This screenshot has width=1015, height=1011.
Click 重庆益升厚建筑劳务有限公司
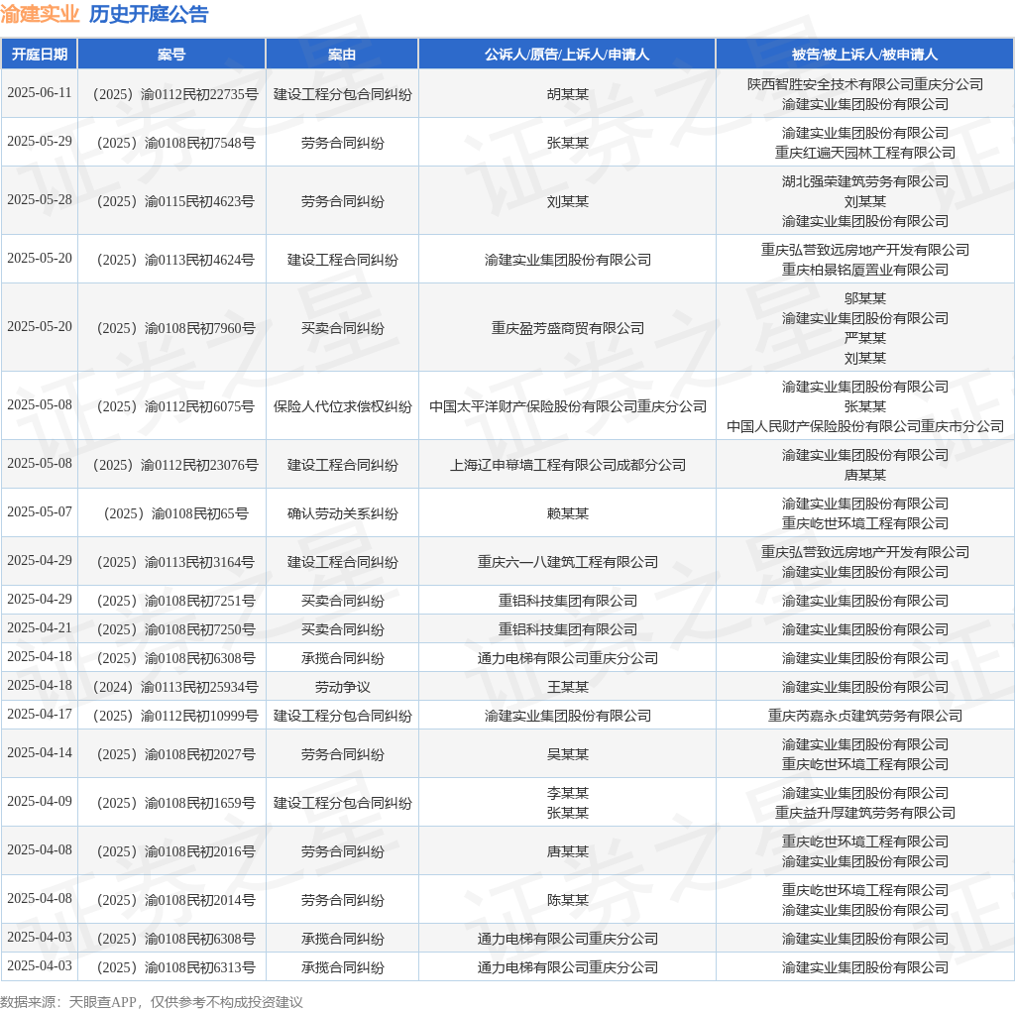pyautogui.click(x=864, y=813)
